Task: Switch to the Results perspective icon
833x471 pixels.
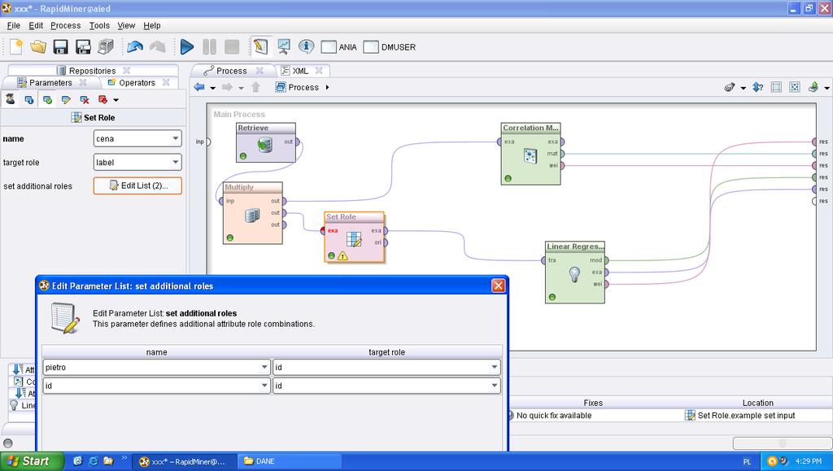Action: [284, 46]
